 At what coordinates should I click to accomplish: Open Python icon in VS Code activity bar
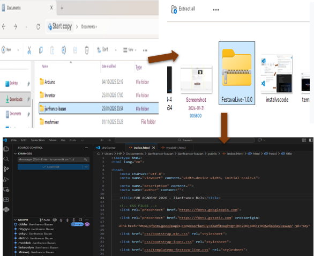[6, 209]
